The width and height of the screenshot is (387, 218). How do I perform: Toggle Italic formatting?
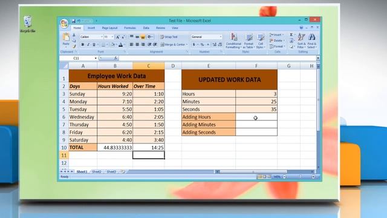(88, 45)
